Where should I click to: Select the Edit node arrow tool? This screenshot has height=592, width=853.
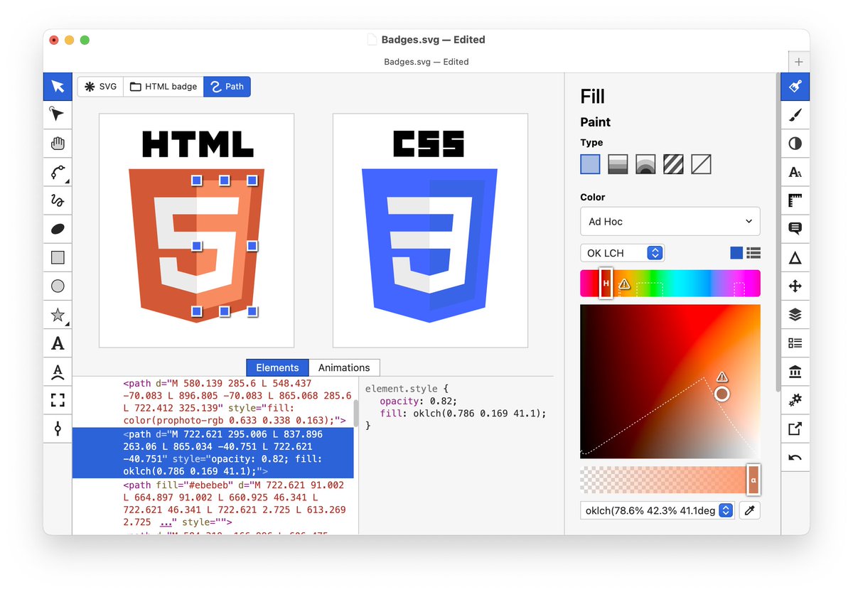click(58, 115)
